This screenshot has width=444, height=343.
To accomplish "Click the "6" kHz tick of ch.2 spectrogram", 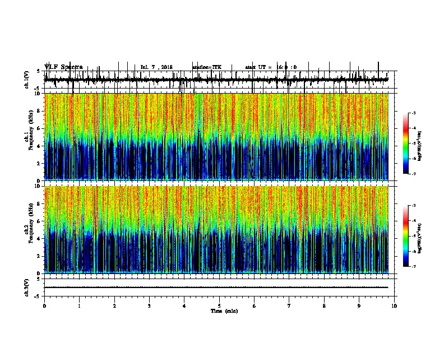I will tap(39, 221).
